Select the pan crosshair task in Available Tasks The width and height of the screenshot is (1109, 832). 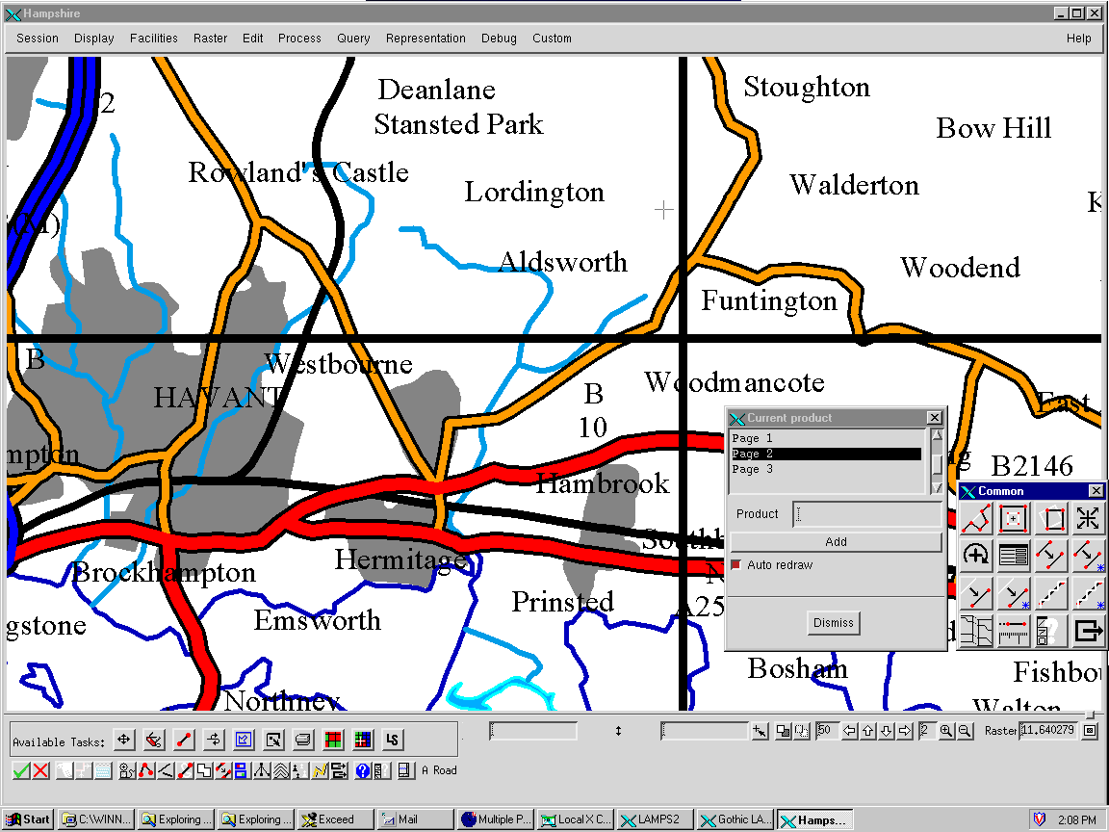coord(123,740)
